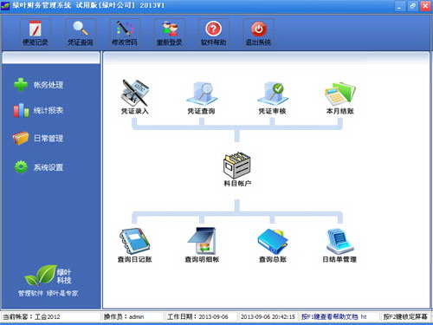Restore down the application window

tap(412, 6)
